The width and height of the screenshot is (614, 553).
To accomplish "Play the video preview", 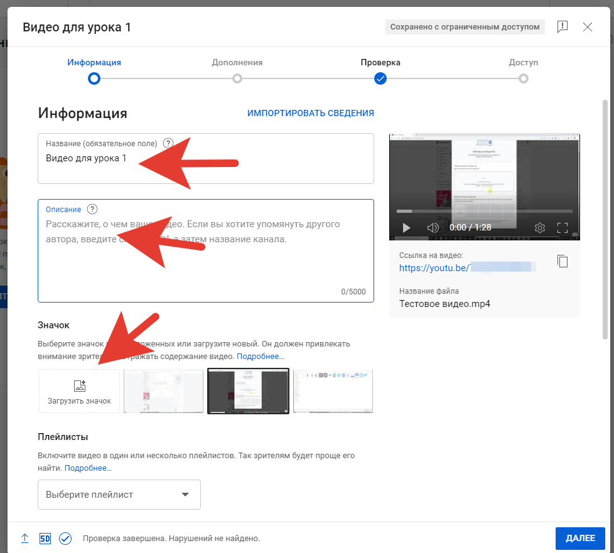I will pos(406,228).
